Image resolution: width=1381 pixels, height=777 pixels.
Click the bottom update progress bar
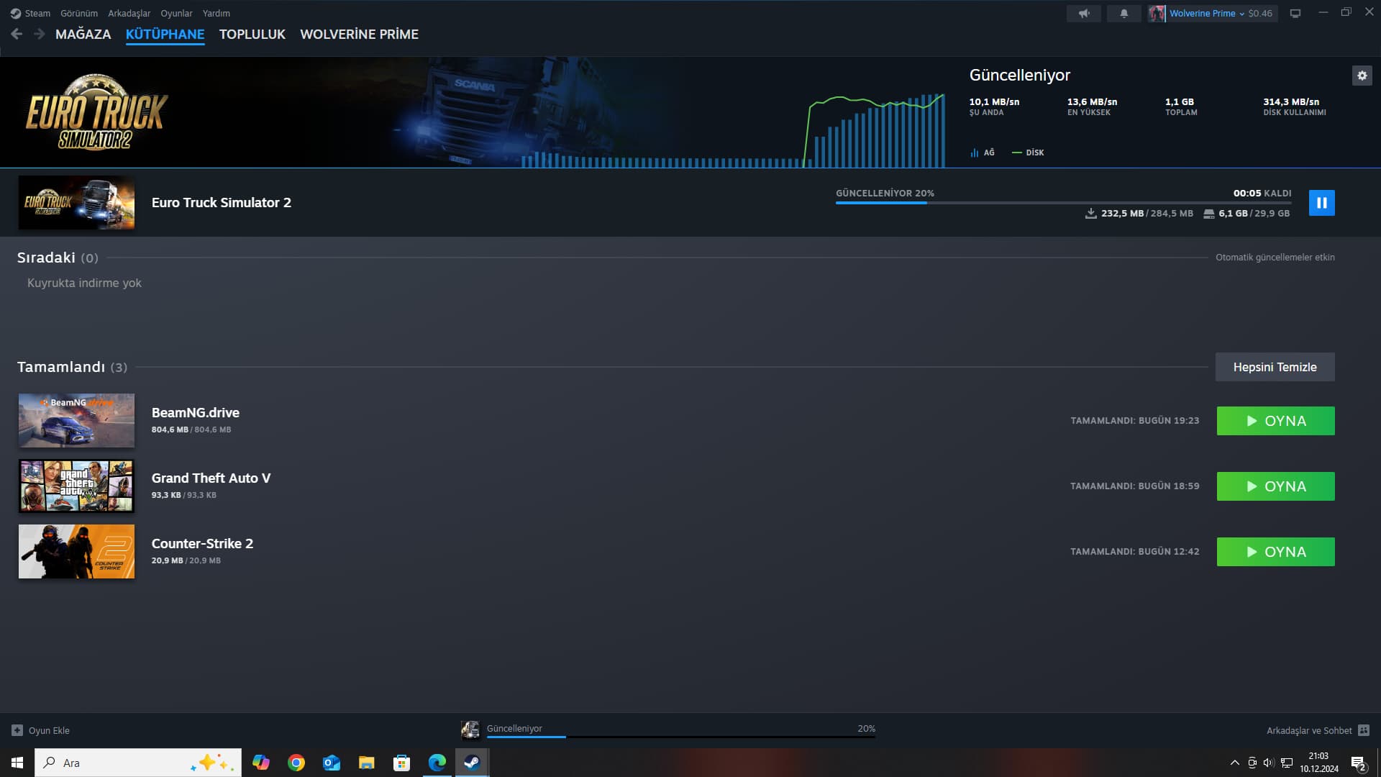pos(680,736)
